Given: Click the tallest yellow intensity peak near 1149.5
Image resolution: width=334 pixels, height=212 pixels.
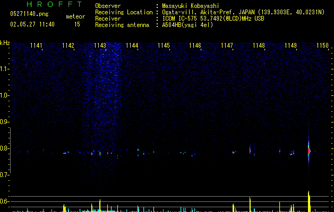Looking at the screenshot, I should point(309,201).
